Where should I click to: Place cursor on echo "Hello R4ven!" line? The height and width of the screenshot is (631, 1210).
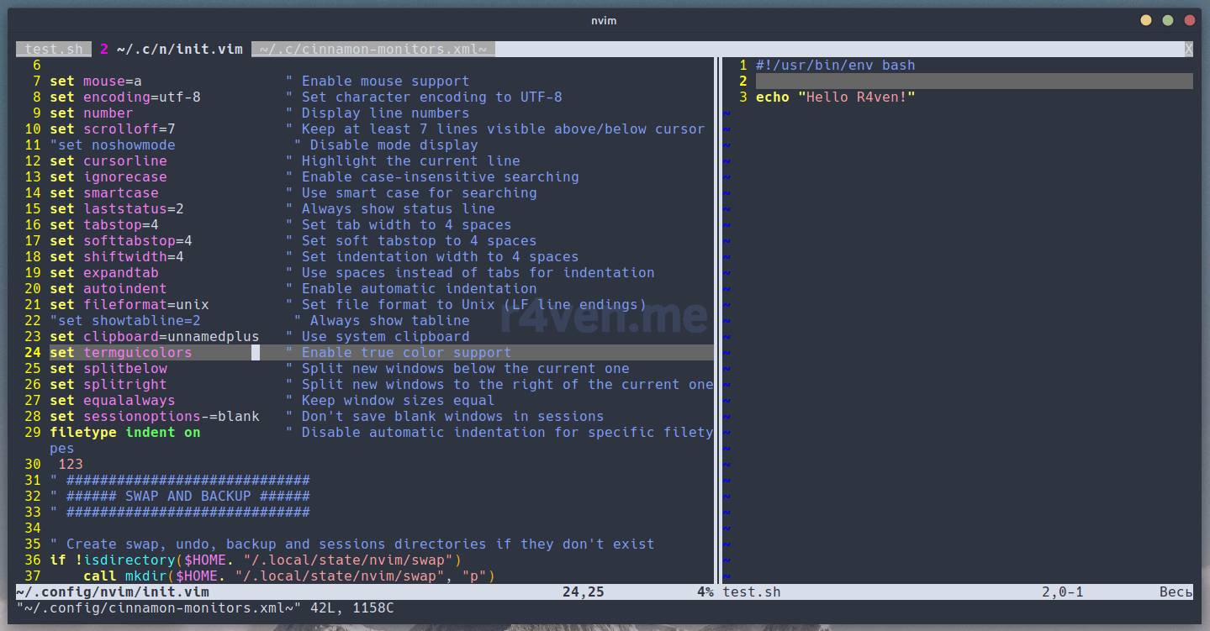click(x=835, y=97)
